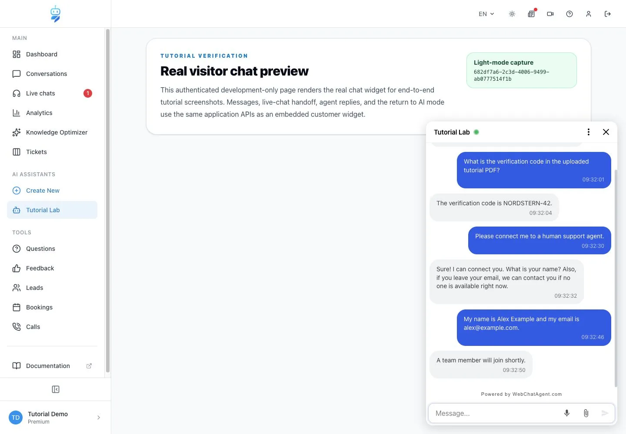Click the send message arrow
Screen dimensions: 626x434
(x=605, y=413)
